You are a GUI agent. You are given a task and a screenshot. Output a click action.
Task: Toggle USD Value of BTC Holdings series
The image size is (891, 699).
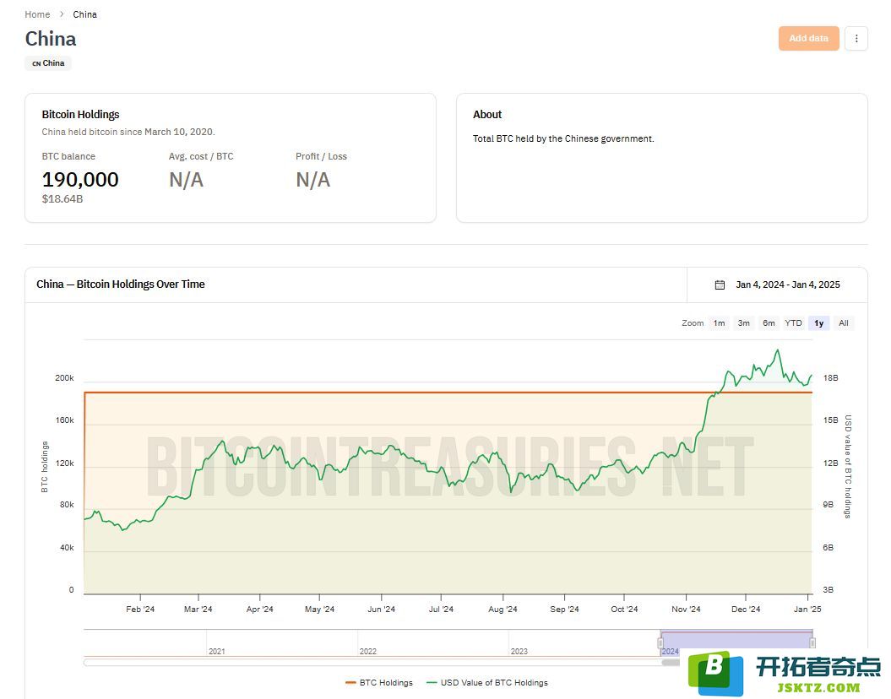487,682
